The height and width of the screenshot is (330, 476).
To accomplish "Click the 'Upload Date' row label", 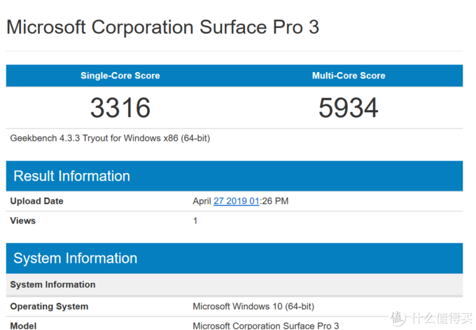I will coord(36,201).
